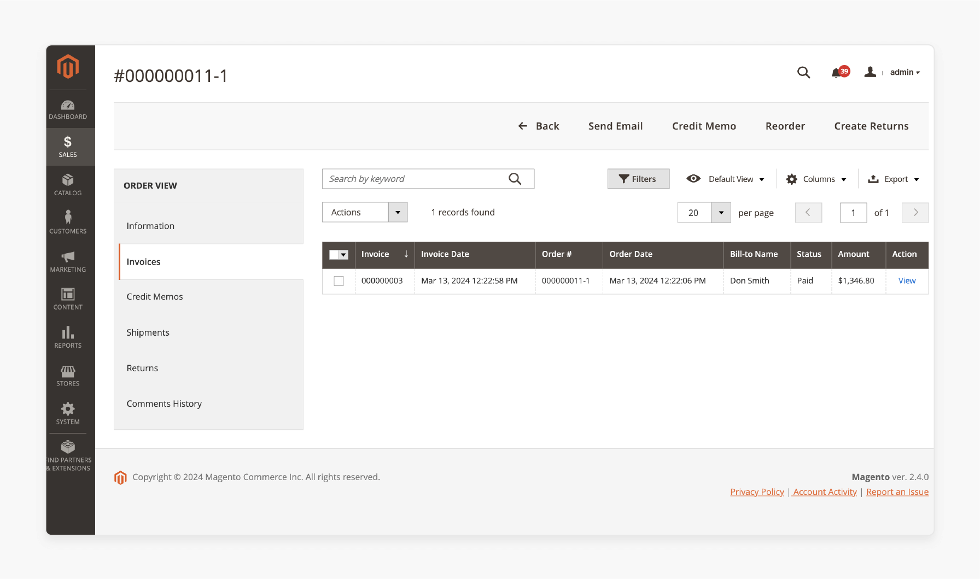Sort by Order # column header

point(569,254)
